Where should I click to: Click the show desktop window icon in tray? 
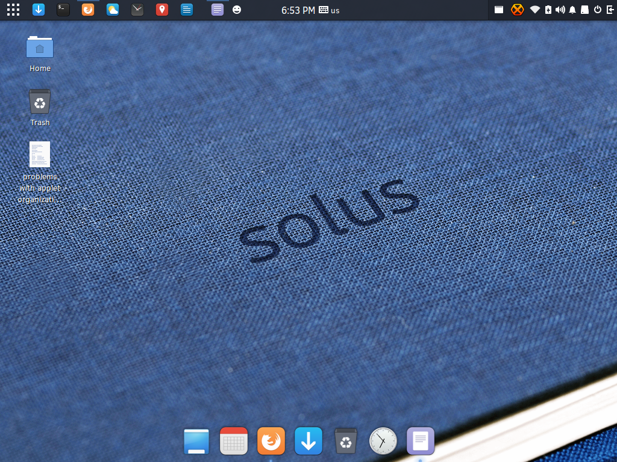point(498,10)
